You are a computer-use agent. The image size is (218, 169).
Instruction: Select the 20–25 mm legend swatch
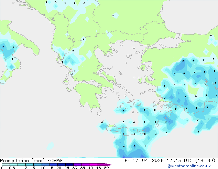pos(62,165)
